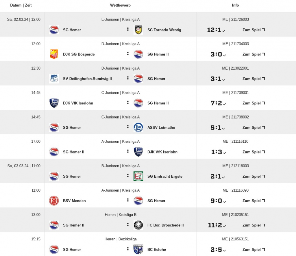Click the SG Eintracht Ergste crest
The image size is (296, 256).
138,176
